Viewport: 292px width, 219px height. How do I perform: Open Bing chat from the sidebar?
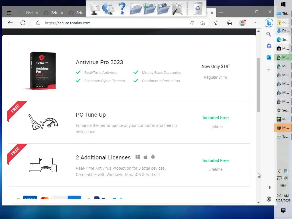[269, 23]
